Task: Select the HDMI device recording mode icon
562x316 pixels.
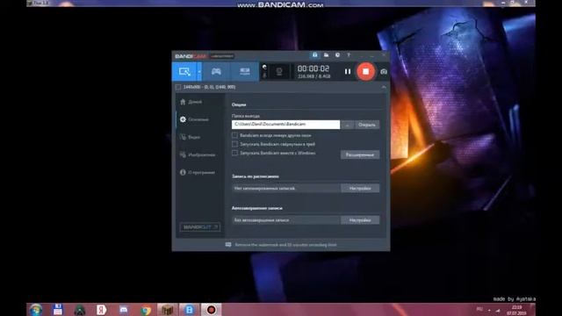Action: [245, 71]
